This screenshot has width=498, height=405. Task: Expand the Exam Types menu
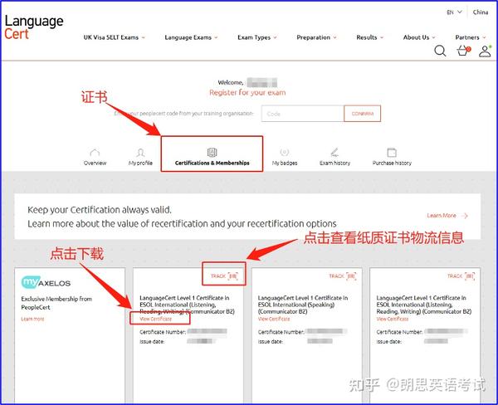(x=257, y=37)
